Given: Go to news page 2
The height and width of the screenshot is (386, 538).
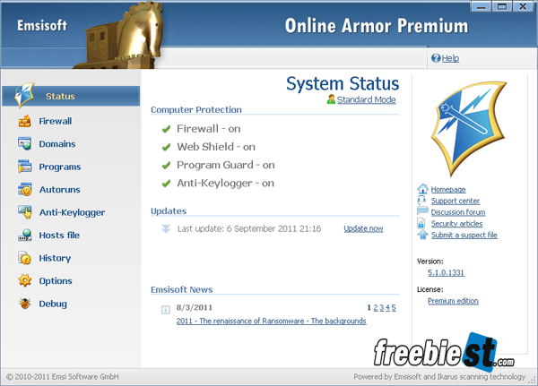Looking at the screenshot, I should [x=376, y=307].
